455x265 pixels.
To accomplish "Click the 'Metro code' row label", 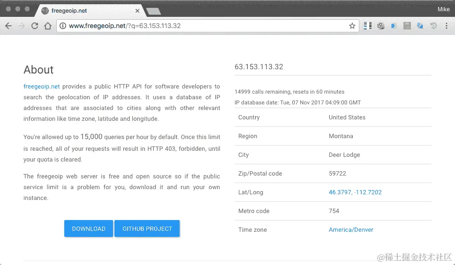I will (254, 211).
